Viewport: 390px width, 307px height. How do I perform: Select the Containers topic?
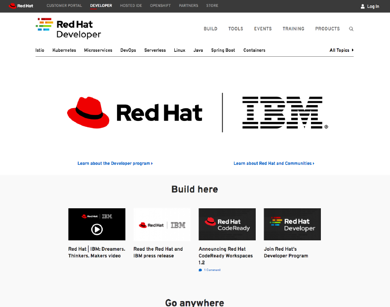[x=254, y=50]
